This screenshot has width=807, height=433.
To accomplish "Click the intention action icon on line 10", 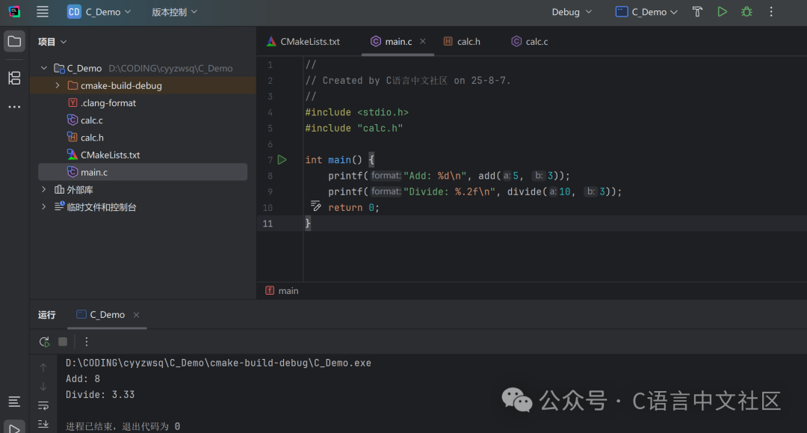I will click(x=315, y=206).
